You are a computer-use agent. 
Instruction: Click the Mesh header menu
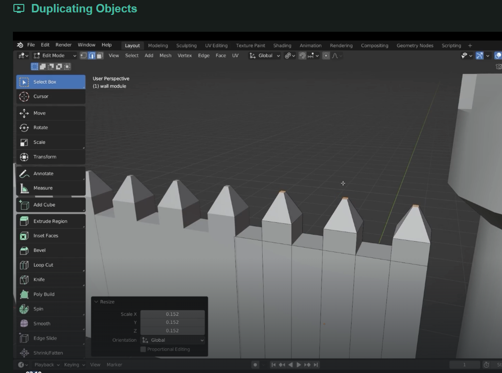[x=165, y=56]
